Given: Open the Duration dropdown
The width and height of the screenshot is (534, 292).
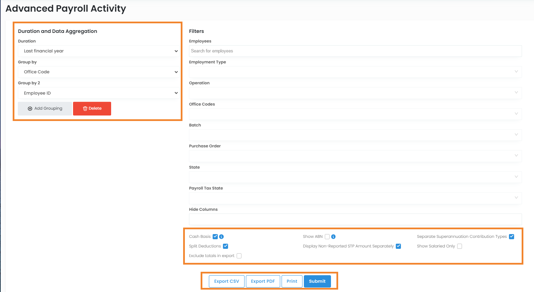Looking at the screenshot, I should click(x=98, y=51).
